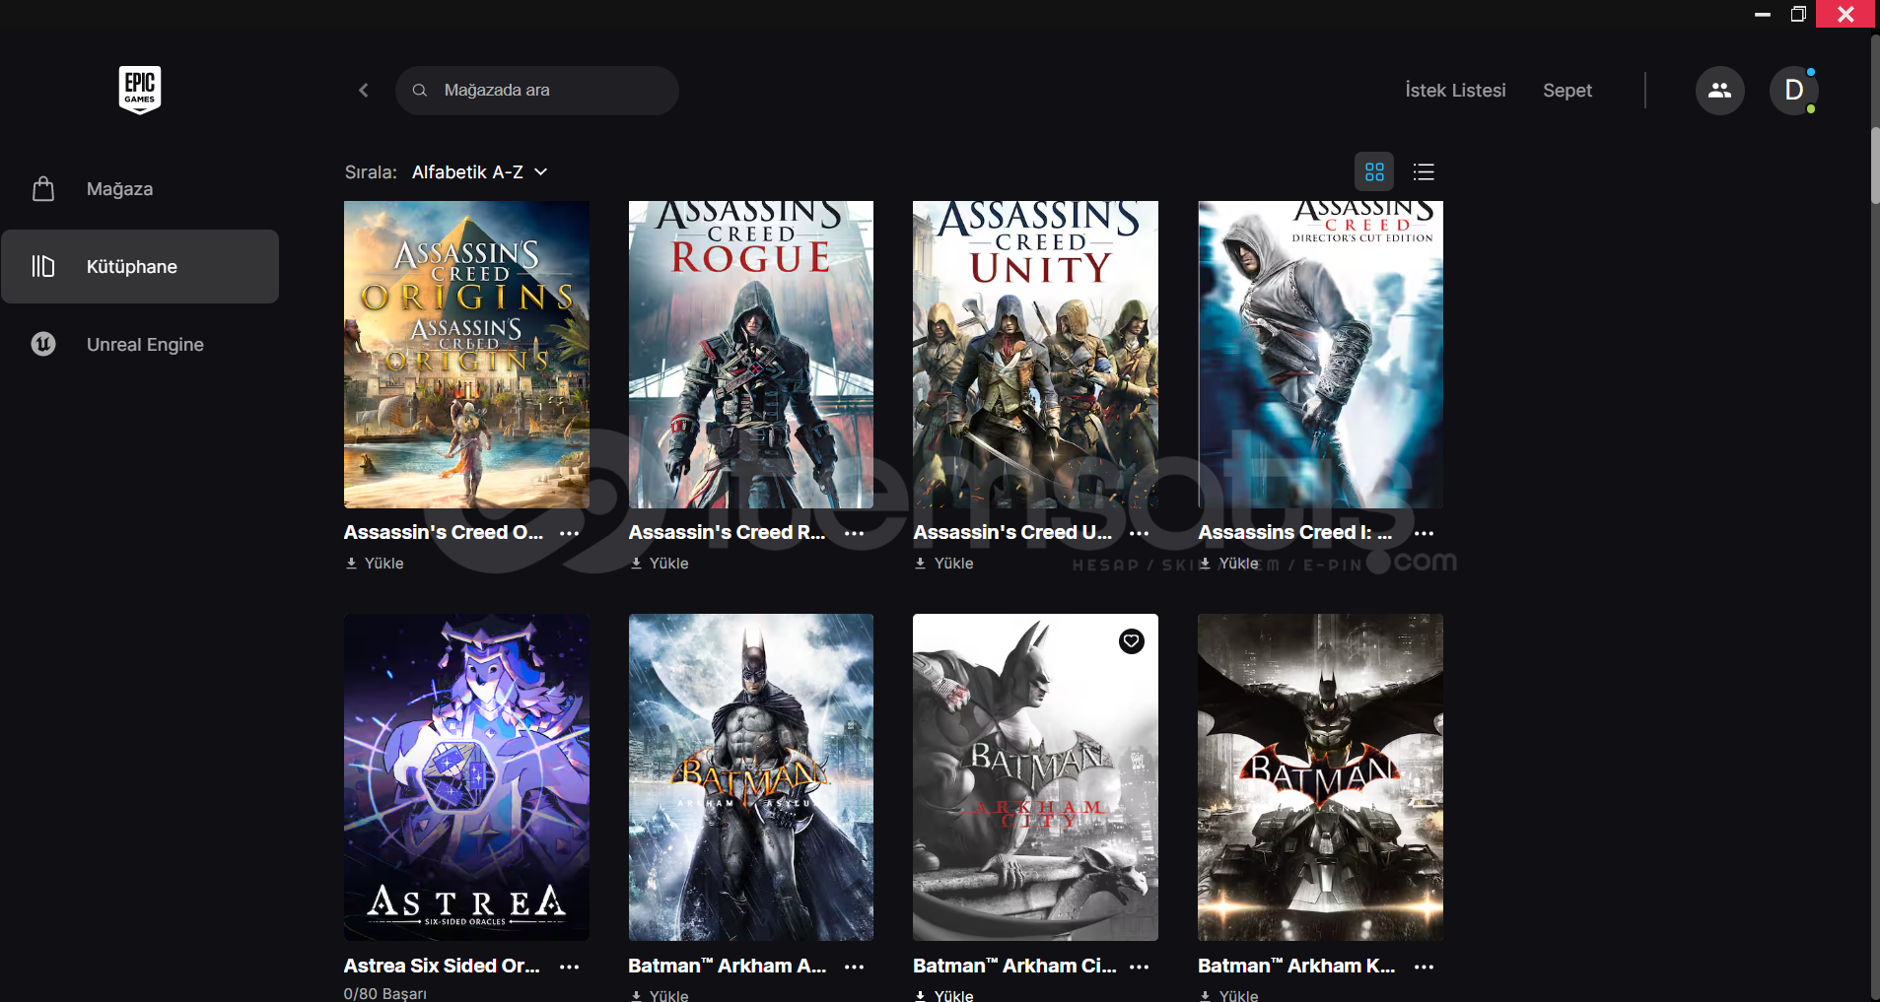Open options menu for Assassin's Creed Rogue

tap(855, 533)
